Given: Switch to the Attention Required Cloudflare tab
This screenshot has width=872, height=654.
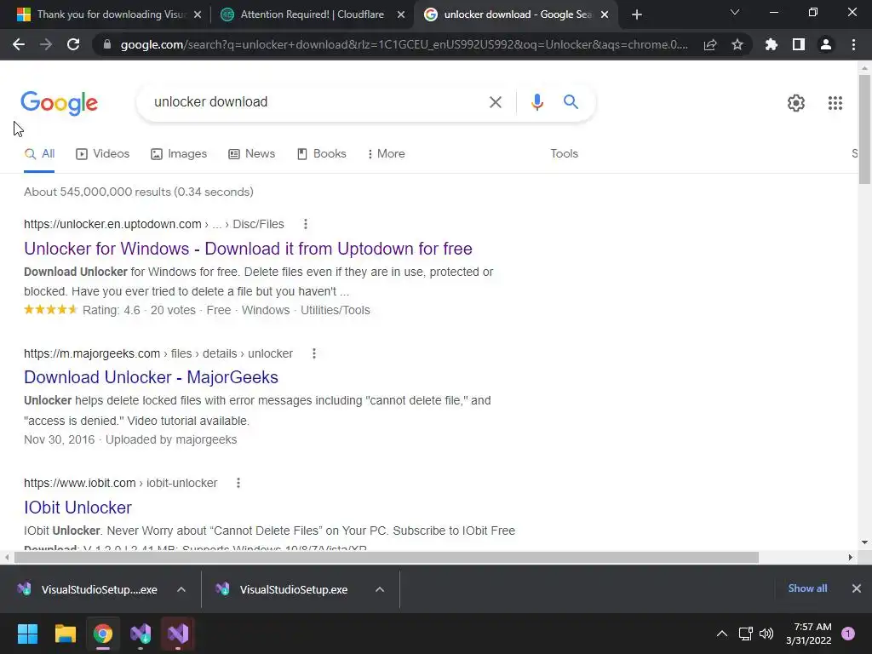Looking at the screenshot, I should [x=312, y=15].
